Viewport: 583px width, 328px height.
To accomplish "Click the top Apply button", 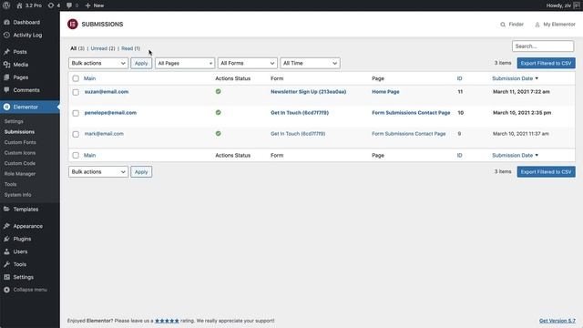I will coord(141,63).
